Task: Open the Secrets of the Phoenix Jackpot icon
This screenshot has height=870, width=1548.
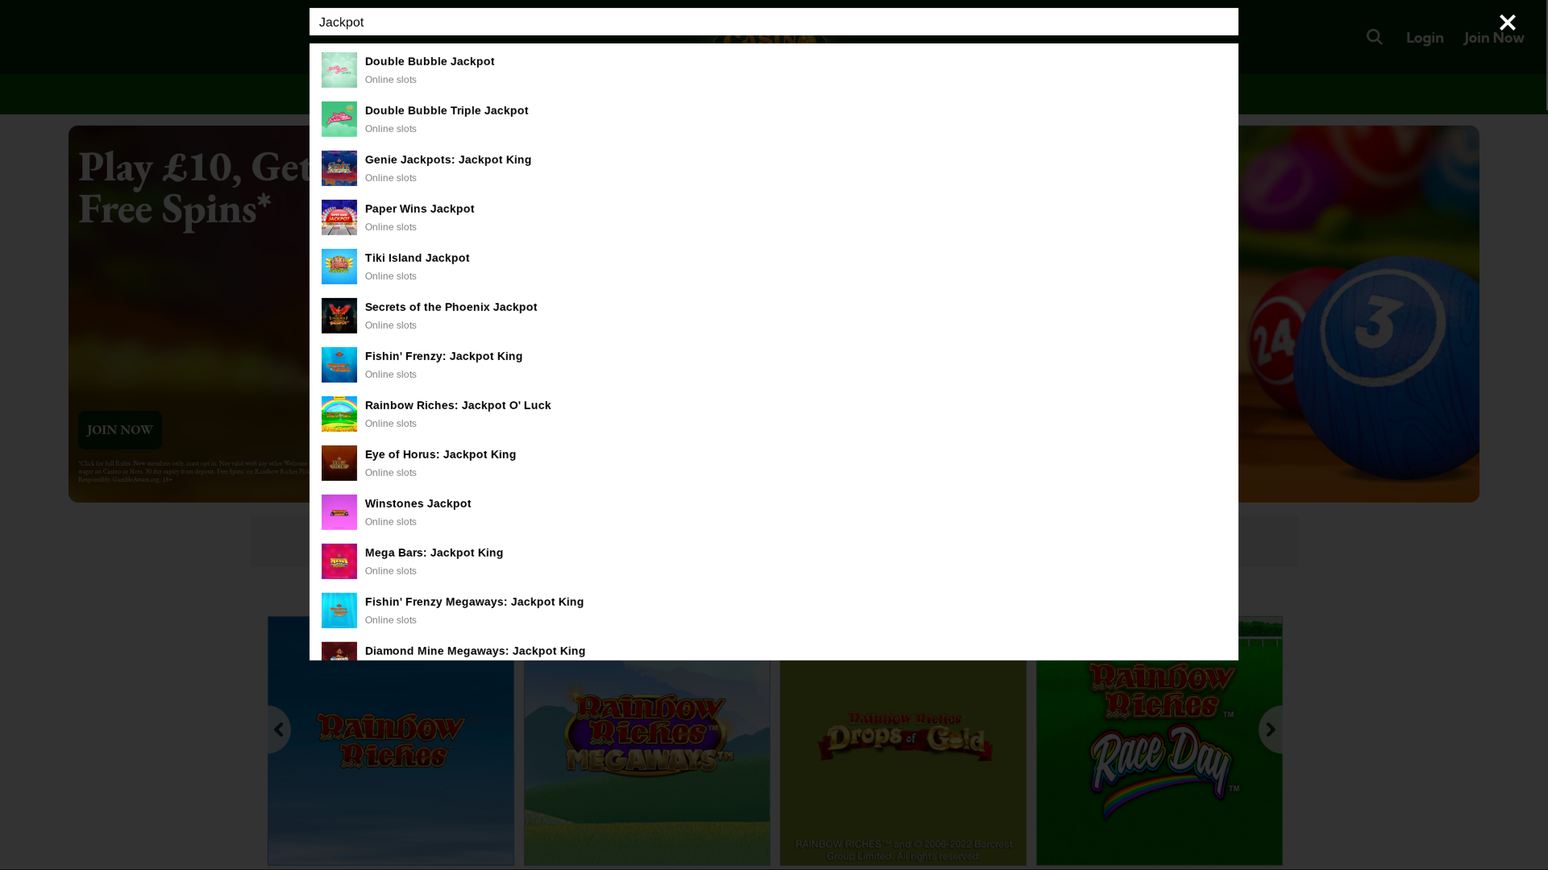Action: pyautogui.click(x=339, y=315)
